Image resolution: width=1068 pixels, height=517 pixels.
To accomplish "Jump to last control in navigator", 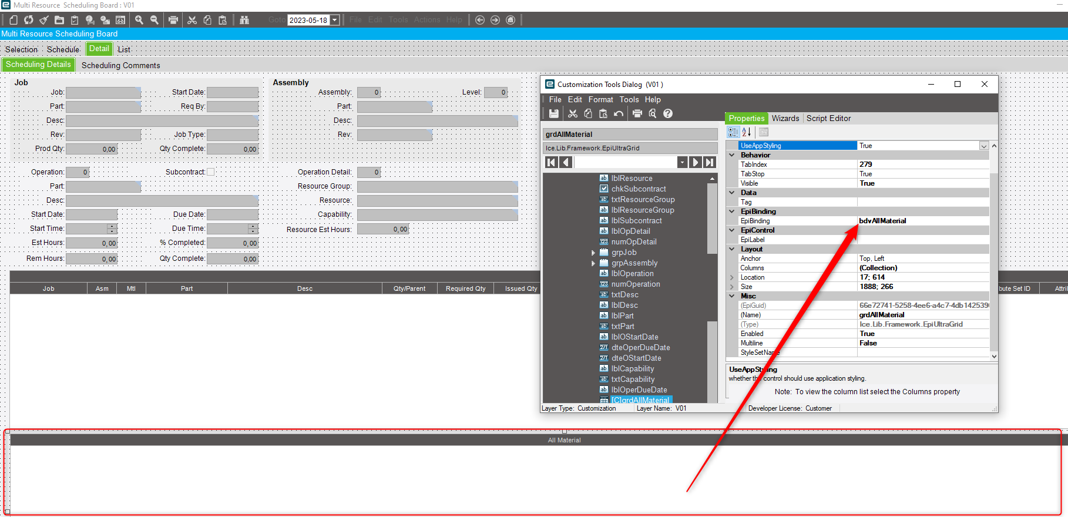I will [x=710, y=162].
